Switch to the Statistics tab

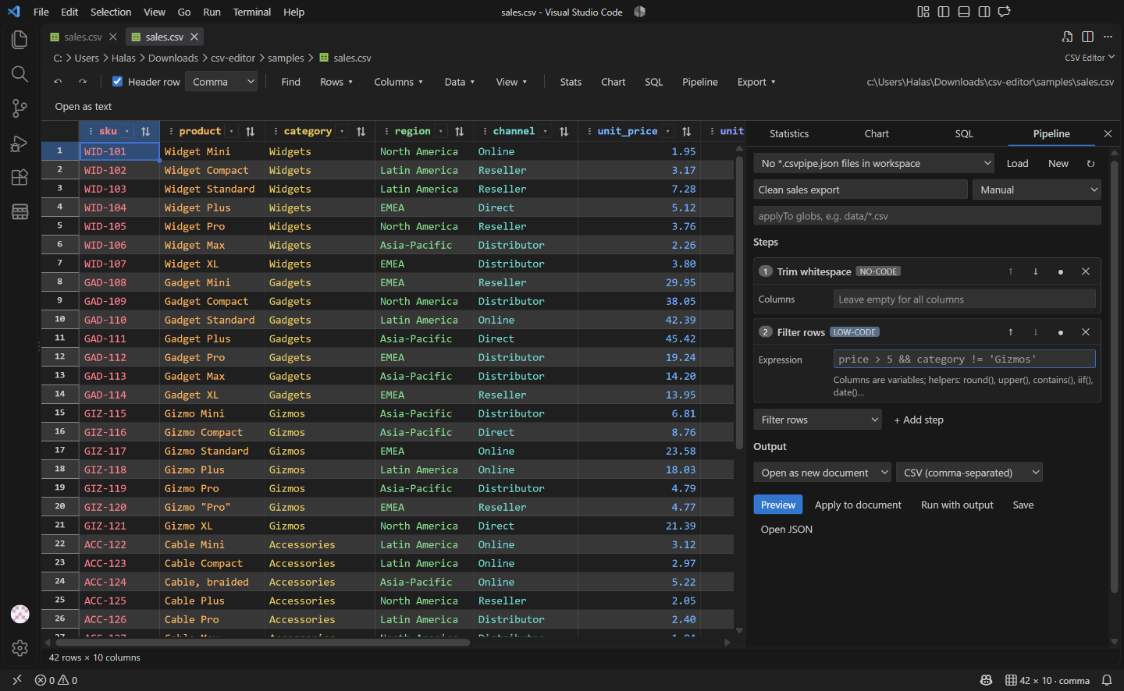(789, 134)
